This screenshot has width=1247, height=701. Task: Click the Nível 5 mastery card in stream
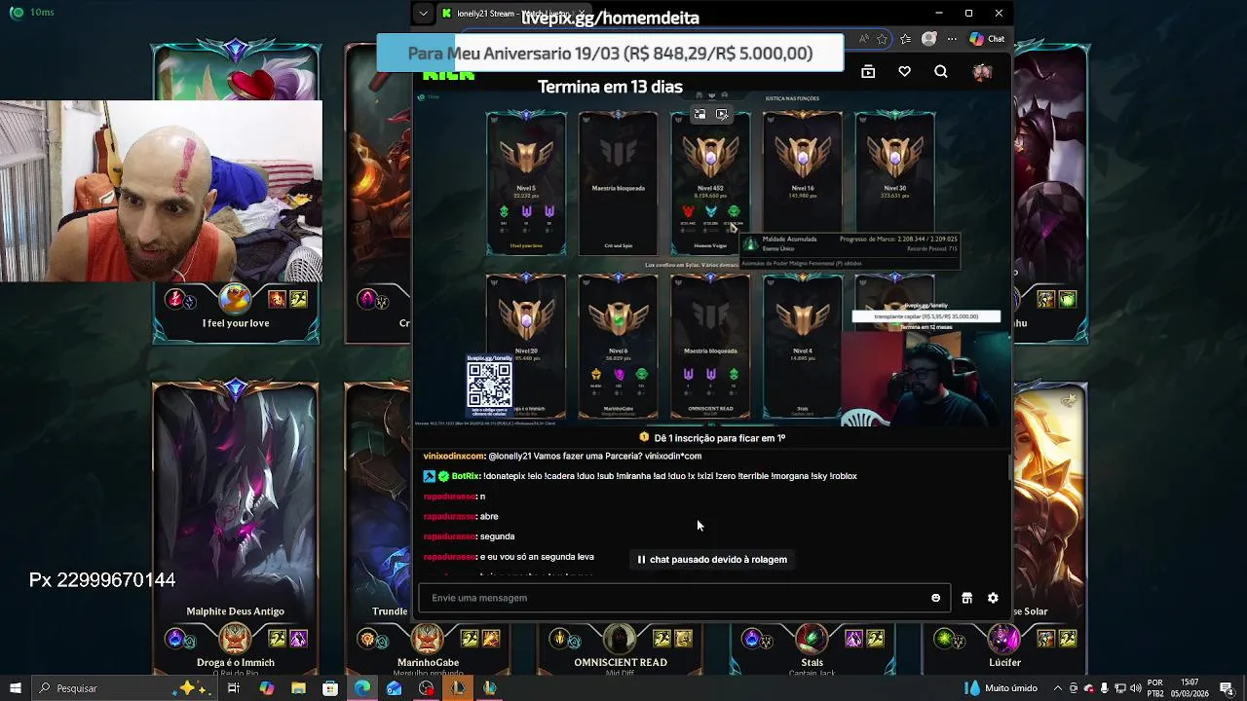(526, 183)
